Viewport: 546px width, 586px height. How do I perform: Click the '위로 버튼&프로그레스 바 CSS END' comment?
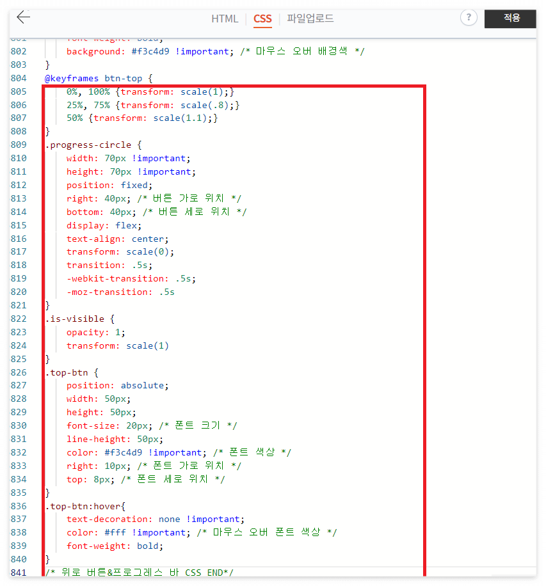139,573
